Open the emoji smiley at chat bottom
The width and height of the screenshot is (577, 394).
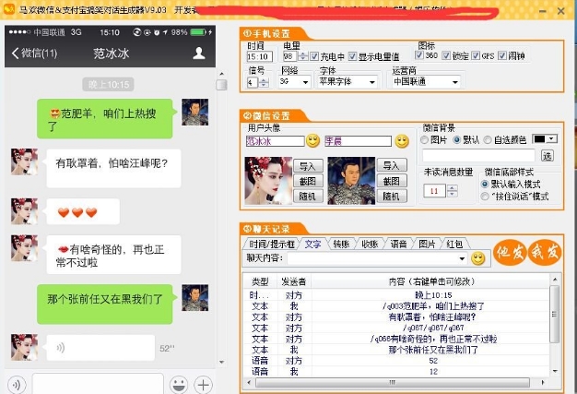tap(179, 385)
